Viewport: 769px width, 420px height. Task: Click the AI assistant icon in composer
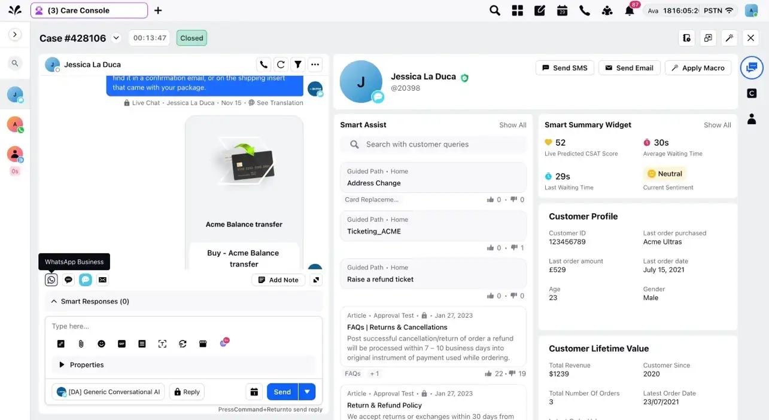(x=224, y=342)
